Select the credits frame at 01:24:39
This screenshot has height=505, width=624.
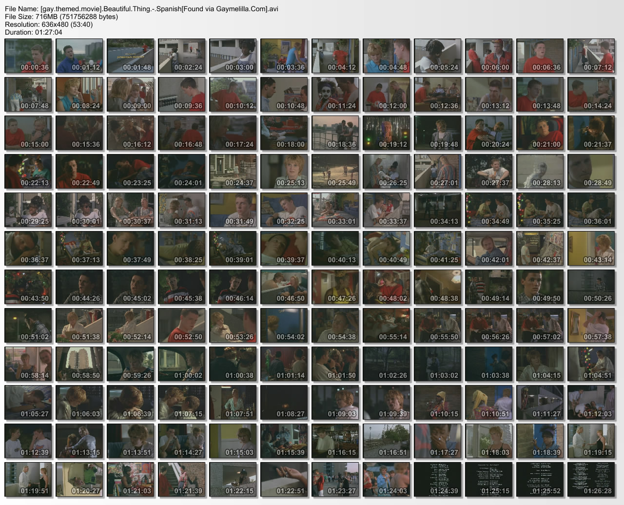(438, 480)
